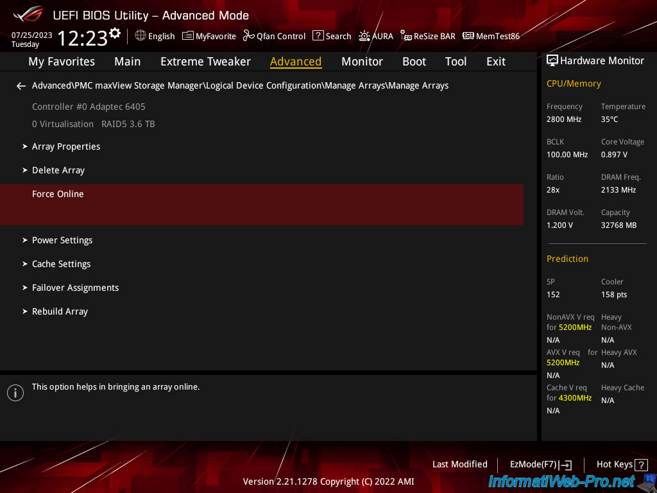Switch to the Main tab
Image resolution: width=657 pixels, height=493 pixels.
pos(128,62)
